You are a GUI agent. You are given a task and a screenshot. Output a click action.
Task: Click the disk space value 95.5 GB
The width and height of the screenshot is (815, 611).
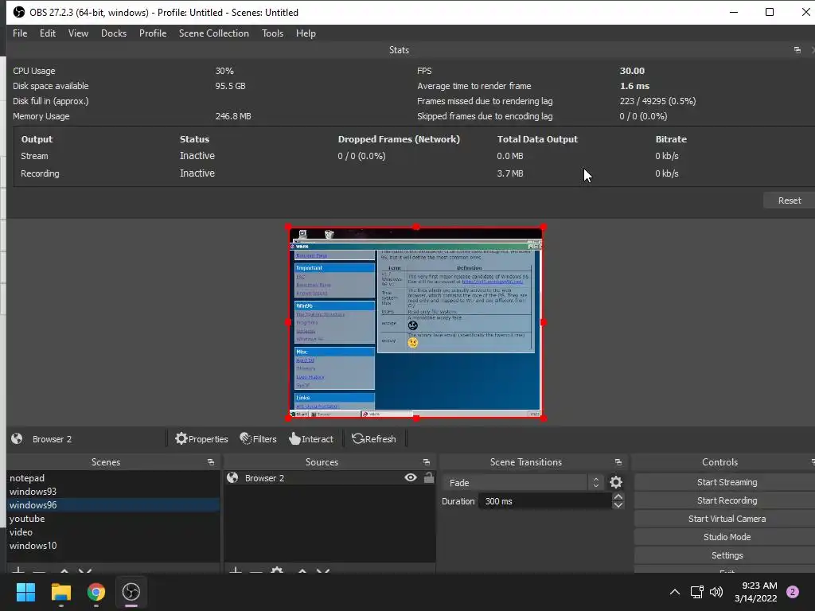230,86
